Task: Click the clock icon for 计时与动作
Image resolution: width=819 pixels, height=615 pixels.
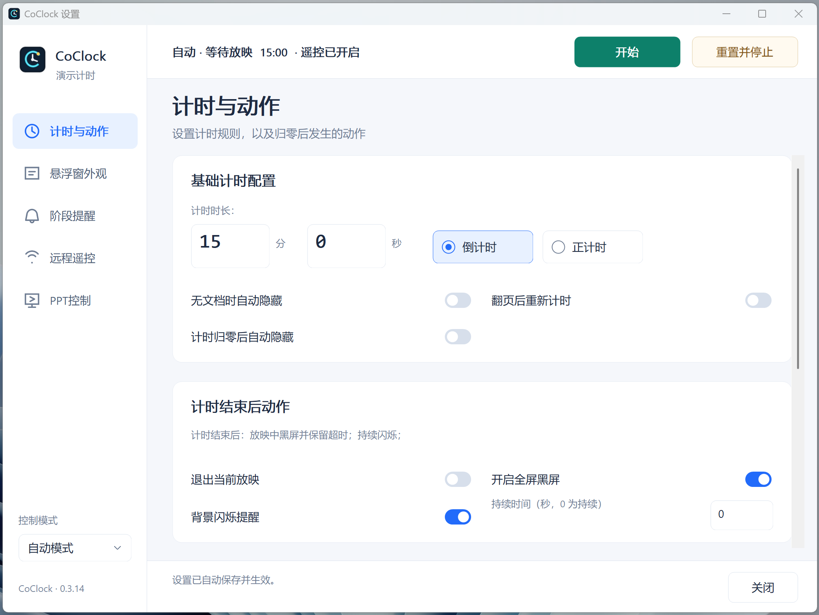Action: 32,131
